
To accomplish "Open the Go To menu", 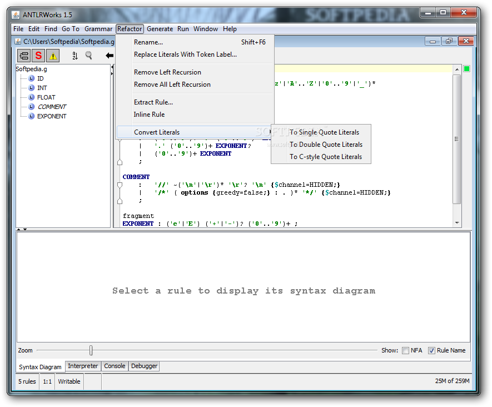I will tap(70, 29).
